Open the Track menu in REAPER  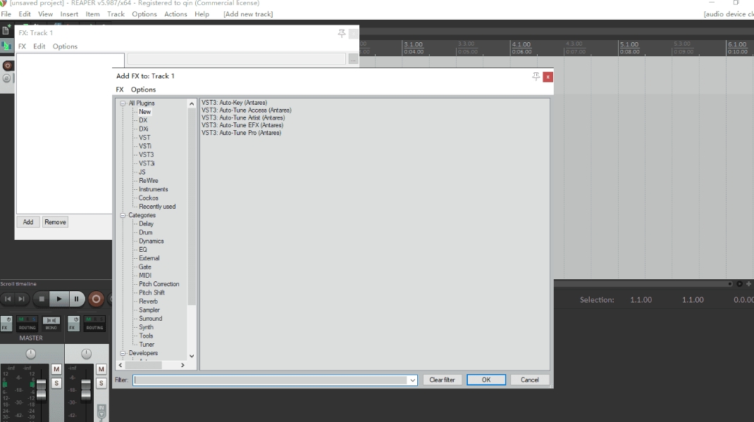click(116, 14)
